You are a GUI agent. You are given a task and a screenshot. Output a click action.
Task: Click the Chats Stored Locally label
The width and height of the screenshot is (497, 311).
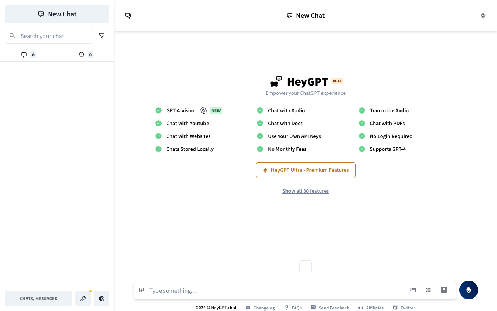[190, 149]
